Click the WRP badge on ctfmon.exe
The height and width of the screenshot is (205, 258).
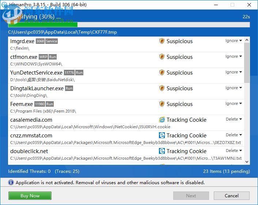[43, 57]
